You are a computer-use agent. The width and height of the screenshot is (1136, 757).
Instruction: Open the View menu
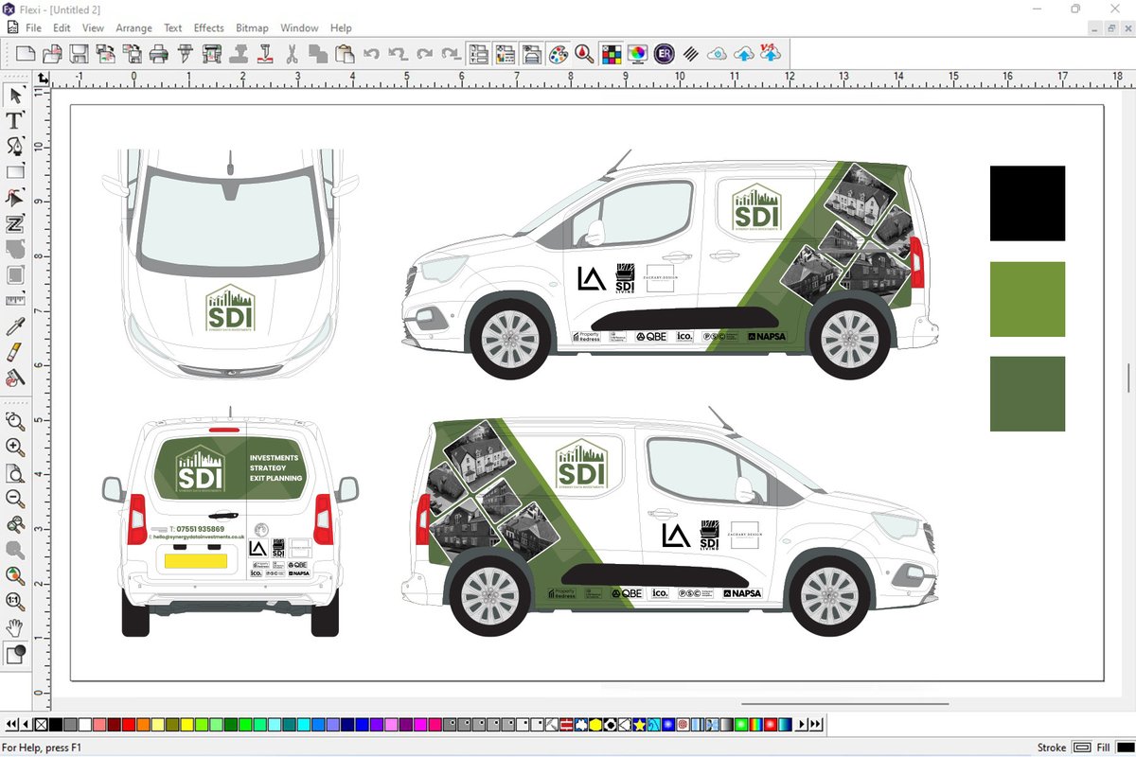click(x=93, y=28)
